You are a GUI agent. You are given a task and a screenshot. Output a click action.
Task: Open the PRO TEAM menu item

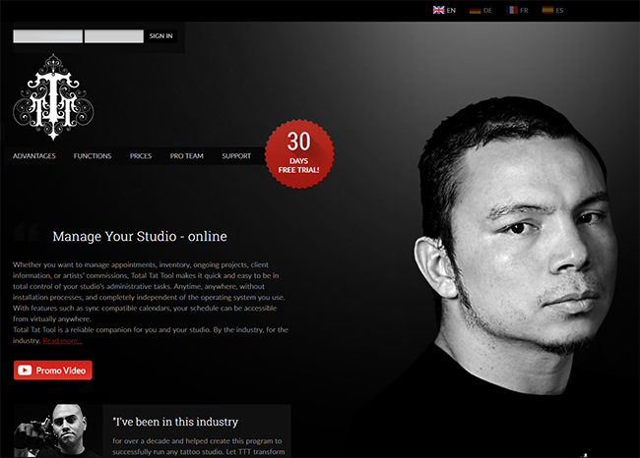click(186, 156)
